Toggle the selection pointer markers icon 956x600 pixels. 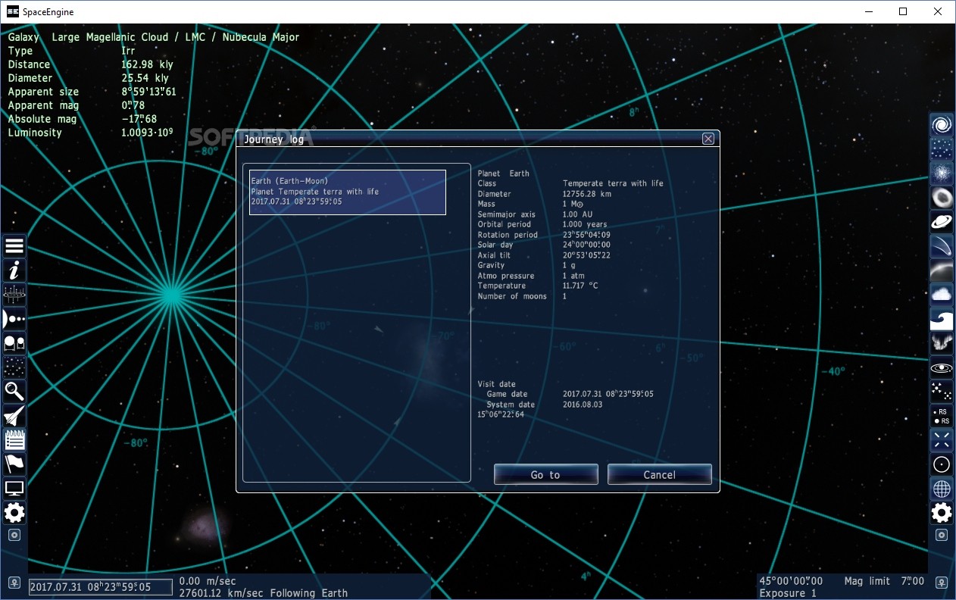pos(942,440)
